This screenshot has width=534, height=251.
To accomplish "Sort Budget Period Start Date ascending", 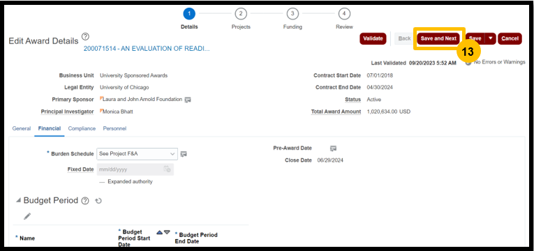I will pyautogui.click(x=159, y=232).
